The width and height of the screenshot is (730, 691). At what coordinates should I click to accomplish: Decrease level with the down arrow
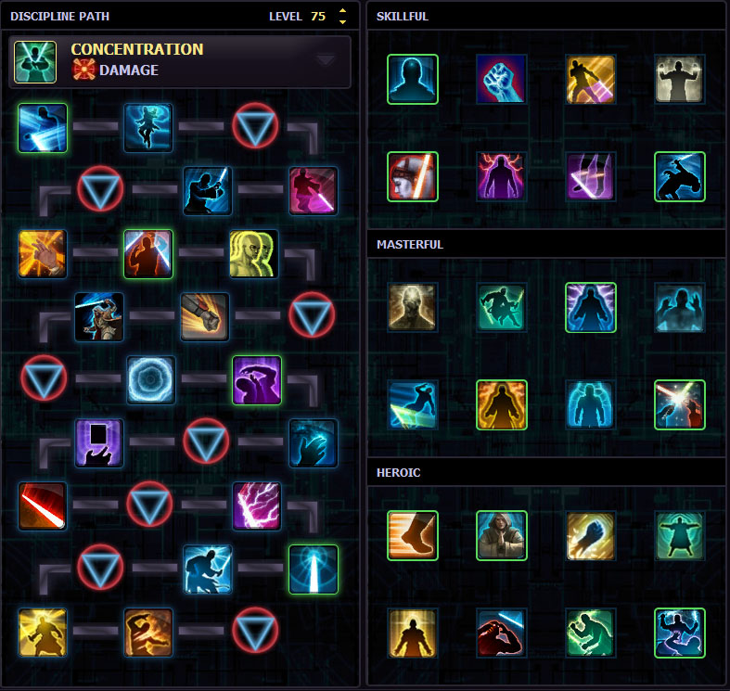tap(342, 22)
